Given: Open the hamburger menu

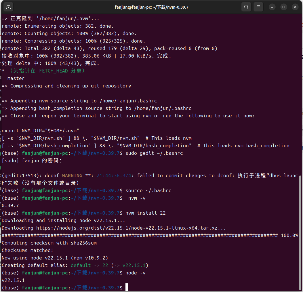Looking at the screenshot, I should coord(258,7).
